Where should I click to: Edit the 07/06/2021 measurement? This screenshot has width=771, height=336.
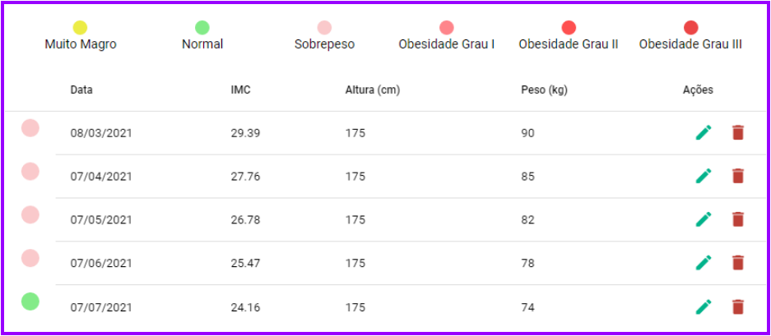(703, 263)
